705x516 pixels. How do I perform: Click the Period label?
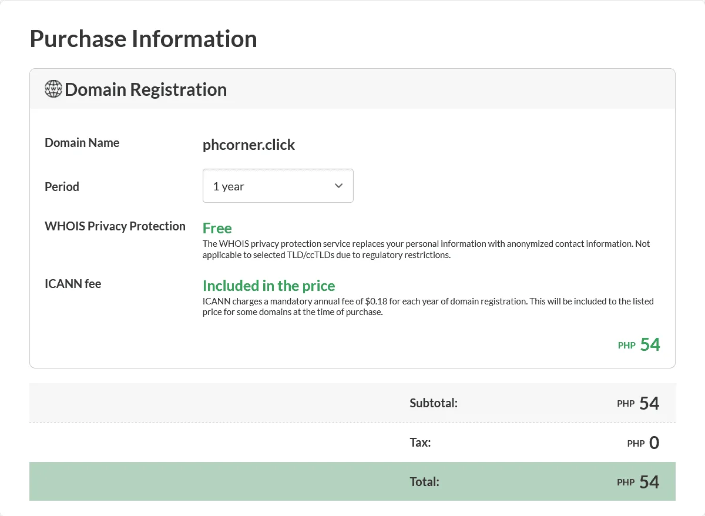coord(62,186)
